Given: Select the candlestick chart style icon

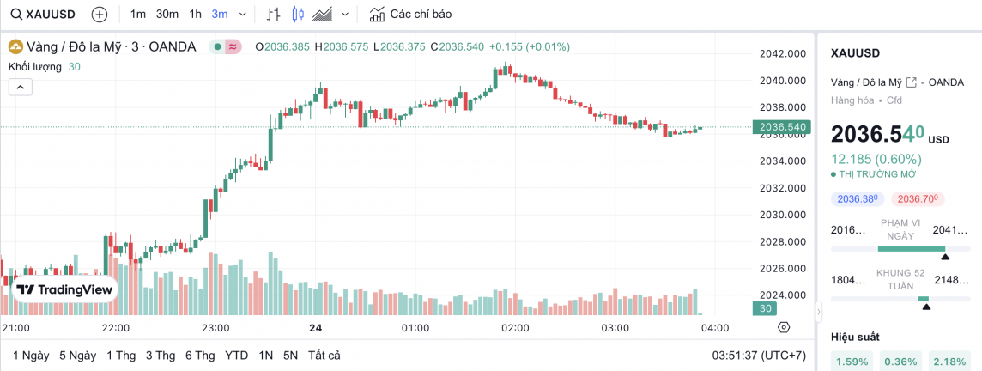Looking at the screenshot, I should (298, 15).
